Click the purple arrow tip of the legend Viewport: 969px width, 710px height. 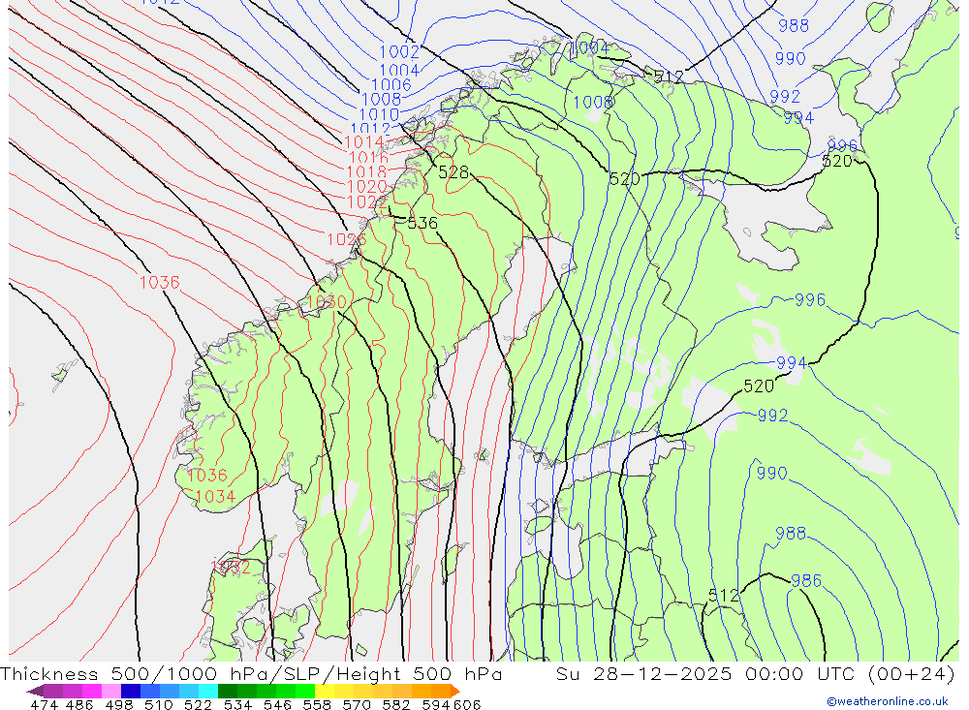point(36,691)
